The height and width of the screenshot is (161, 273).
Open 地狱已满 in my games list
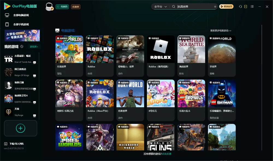pyautogui.click(x=20, y=85)
